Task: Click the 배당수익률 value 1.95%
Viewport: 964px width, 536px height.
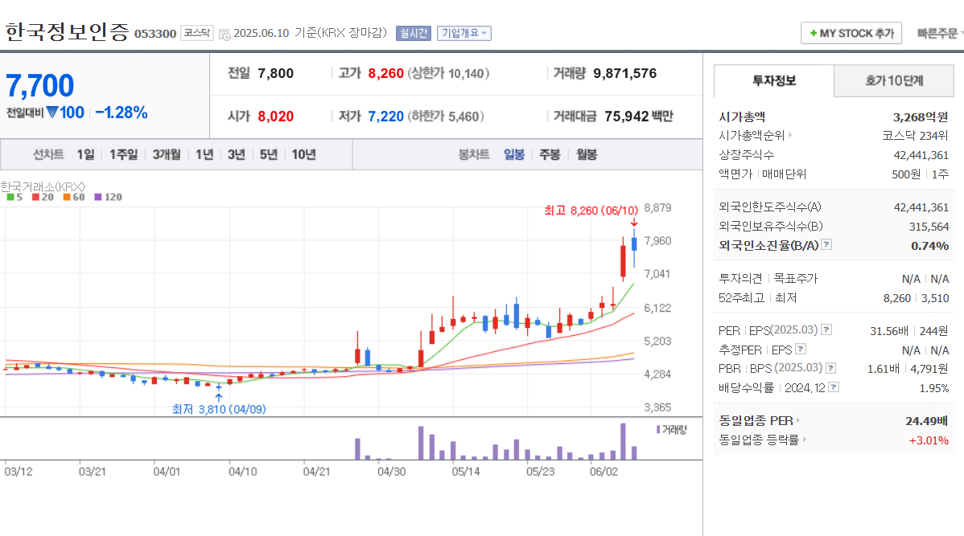Action: [934, 388]
